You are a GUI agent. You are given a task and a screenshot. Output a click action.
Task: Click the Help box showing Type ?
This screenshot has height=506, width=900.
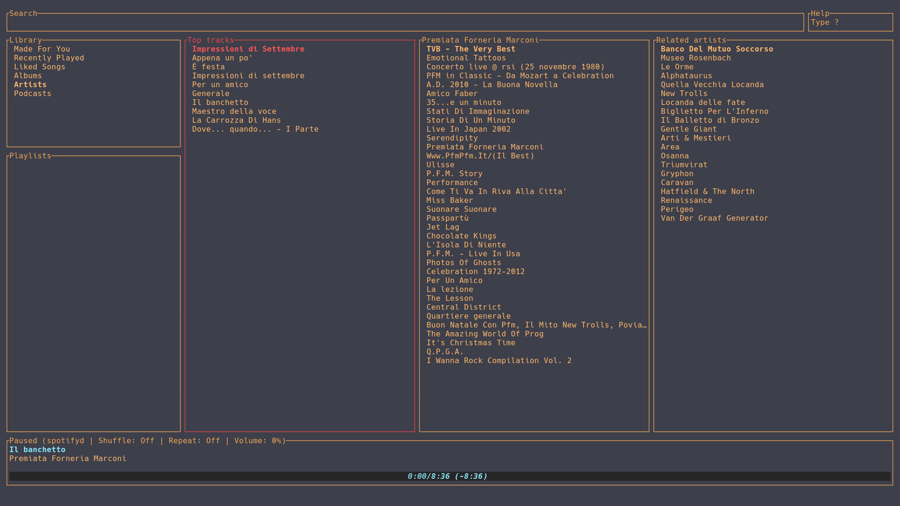pyautogui.click(x=850, y=22)
